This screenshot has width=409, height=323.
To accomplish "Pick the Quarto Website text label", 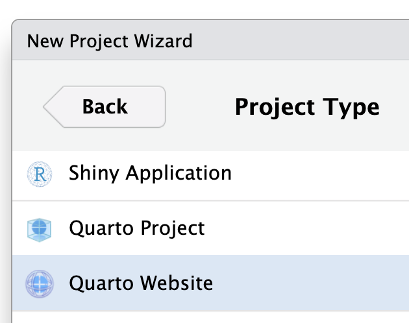I will (141, 283).
